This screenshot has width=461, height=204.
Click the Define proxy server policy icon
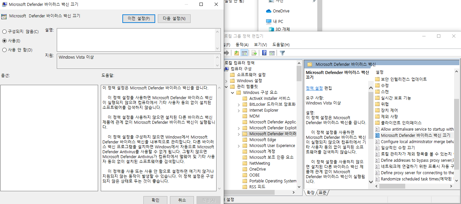pos(377,173)
